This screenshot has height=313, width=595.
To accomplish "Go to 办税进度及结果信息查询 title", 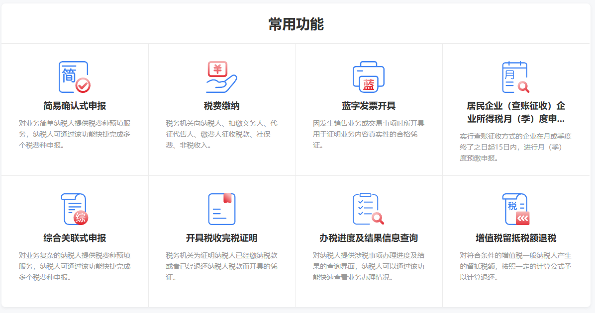I will tap(369, 238).
